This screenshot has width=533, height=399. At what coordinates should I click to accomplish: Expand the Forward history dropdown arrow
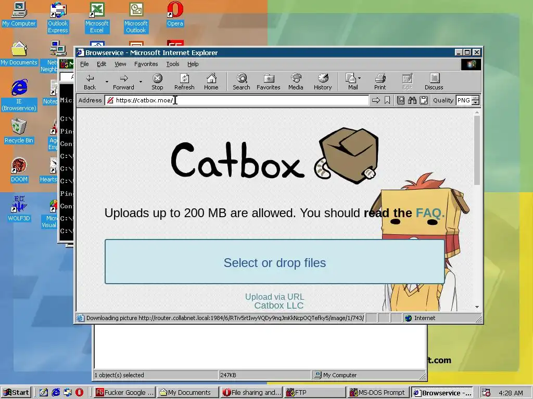(x=141, y=82)
